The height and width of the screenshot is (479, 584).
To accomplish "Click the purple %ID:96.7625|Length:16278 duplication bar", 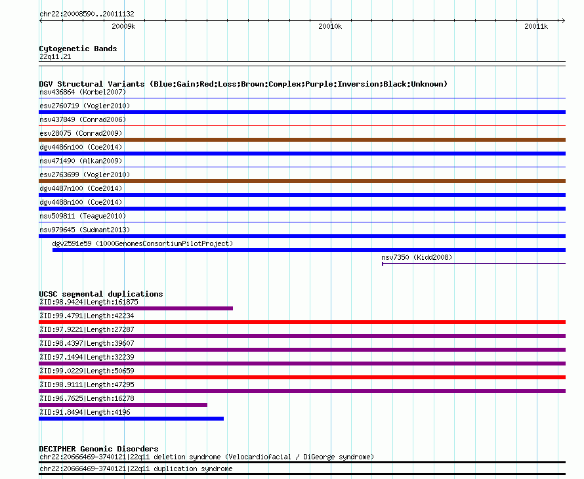I will [123, 405].
